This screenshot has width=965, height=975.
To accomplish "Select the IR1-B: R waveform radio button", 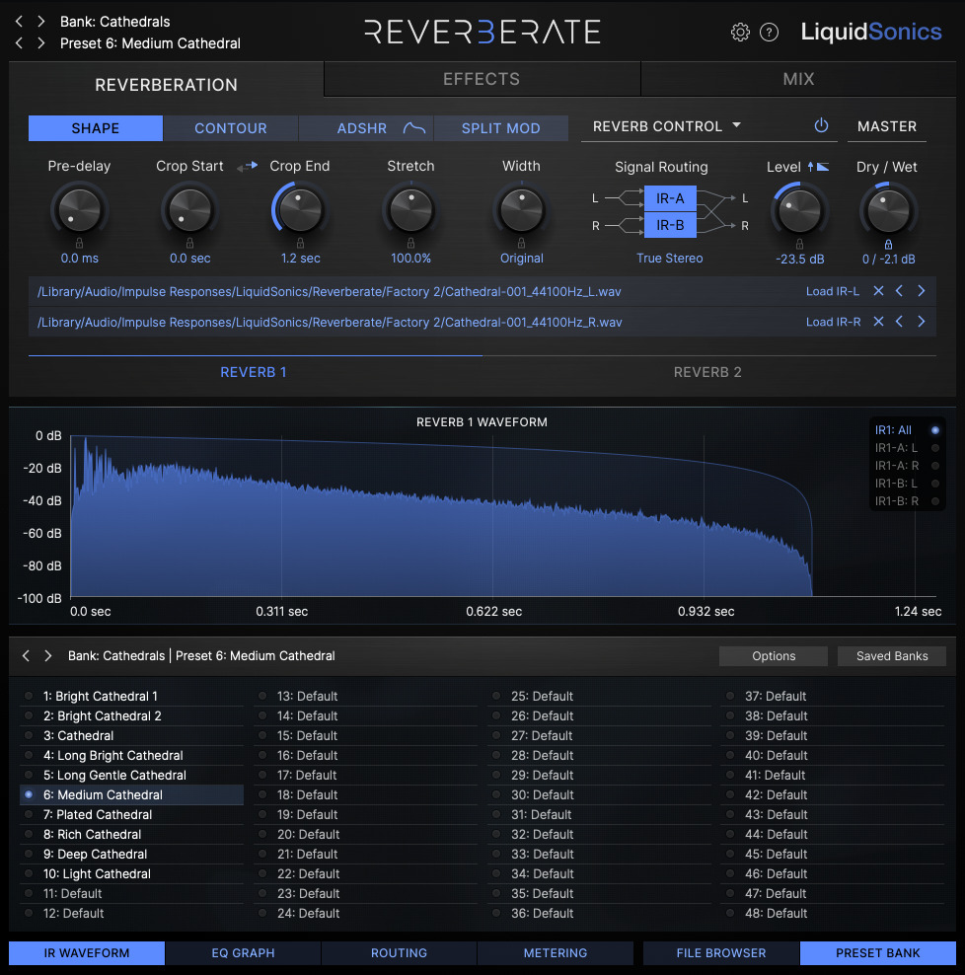I will click(934, 501).
